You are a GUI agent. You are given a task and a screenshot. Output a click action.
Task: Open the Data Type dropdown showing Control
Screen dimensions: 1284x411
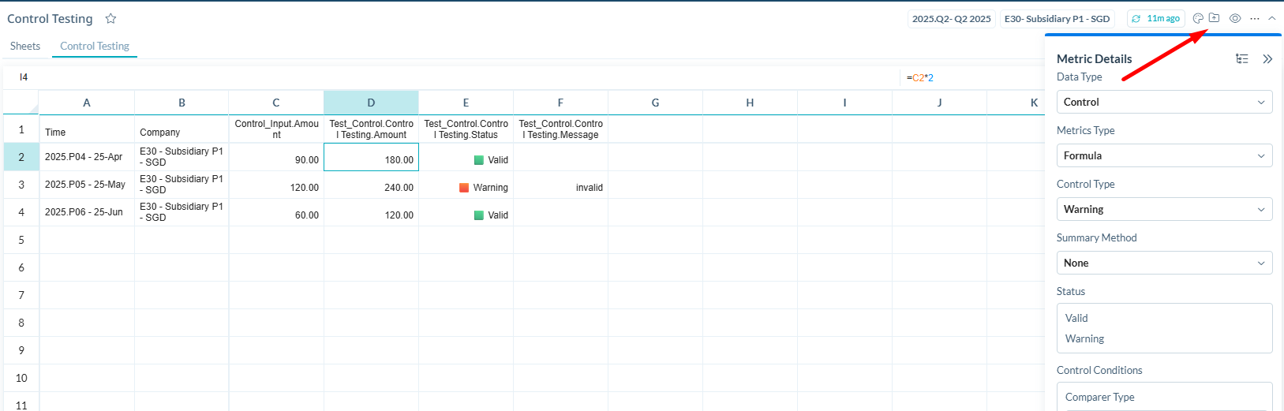(x=1164, y=102)
